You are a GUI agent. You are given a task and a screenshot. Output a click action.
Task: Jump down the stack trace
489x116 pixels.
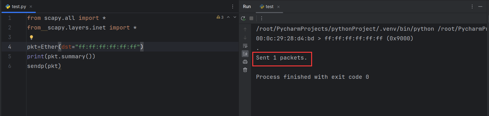245,38
